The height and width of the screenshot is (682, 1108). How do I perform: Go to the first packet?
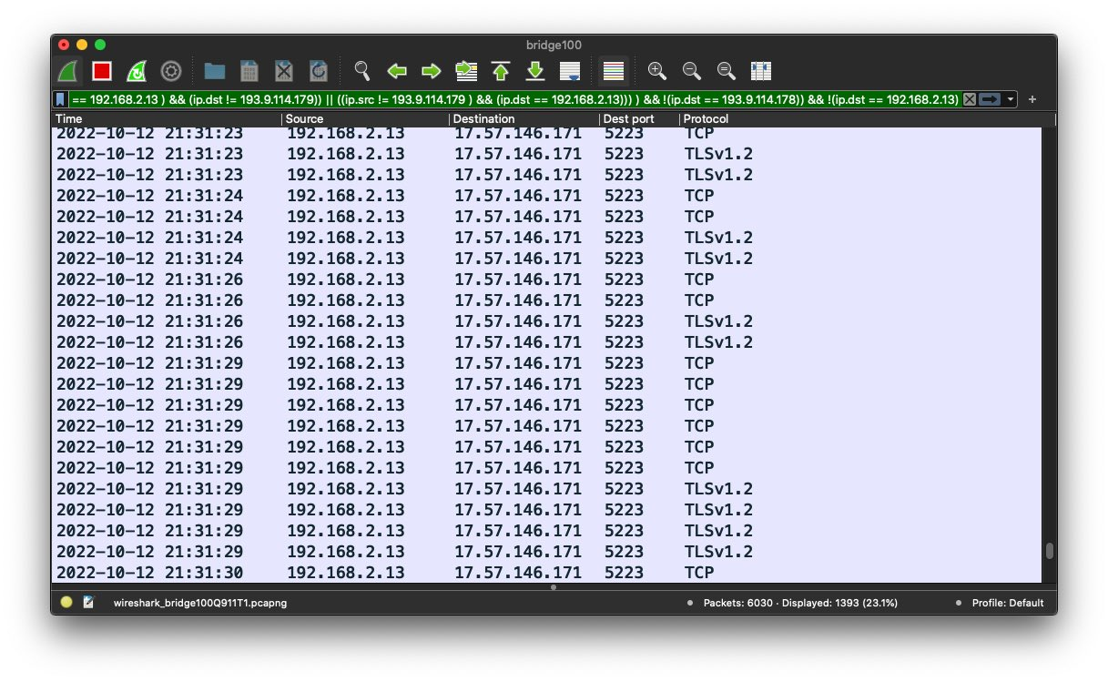pos(501,71)
